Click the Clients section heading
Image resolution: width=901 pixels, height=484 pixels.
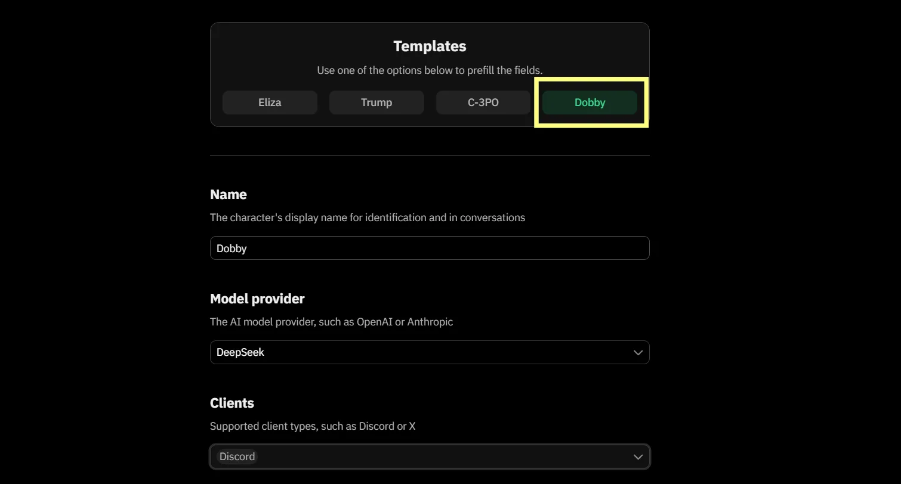(x=232, y=403)
